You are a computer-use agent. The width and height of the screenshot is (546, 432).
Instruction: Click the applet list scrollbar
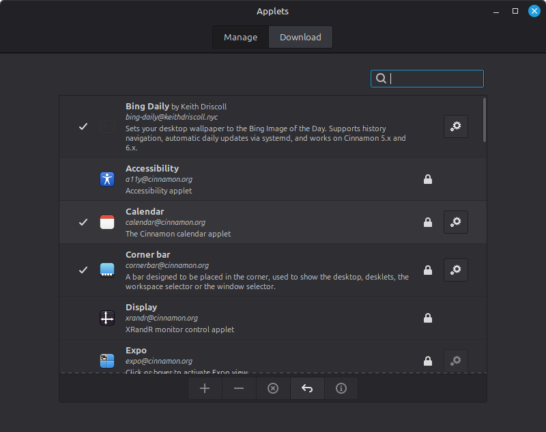click(x=485, y=120)
